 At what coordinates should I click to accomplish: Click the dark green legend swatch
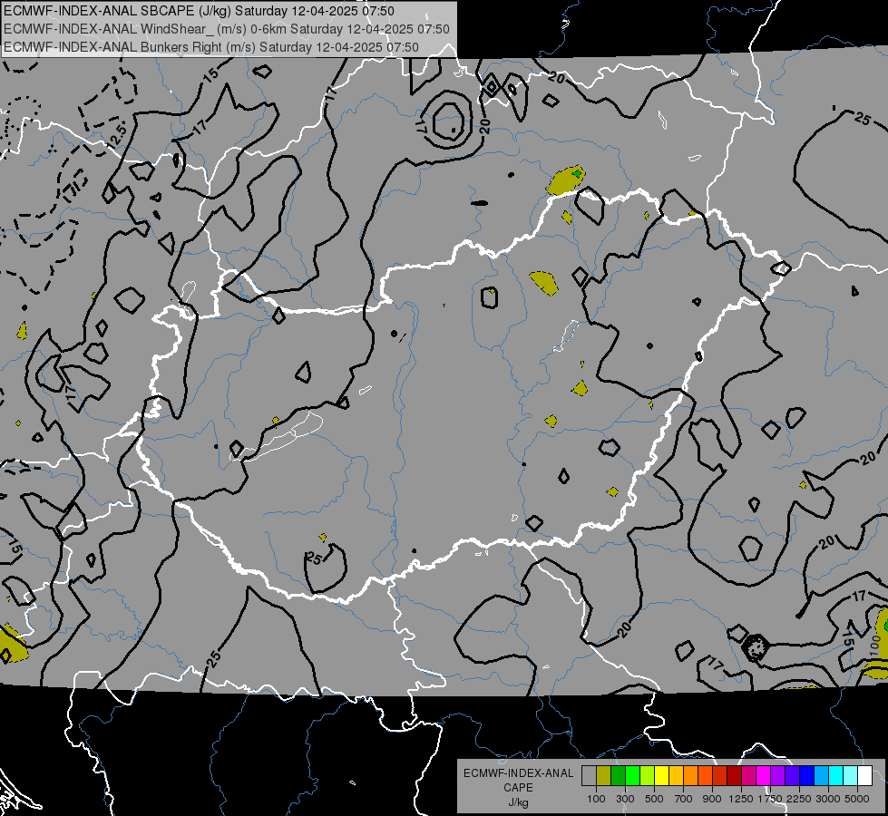pyautogui.click(x=619, y=776)
